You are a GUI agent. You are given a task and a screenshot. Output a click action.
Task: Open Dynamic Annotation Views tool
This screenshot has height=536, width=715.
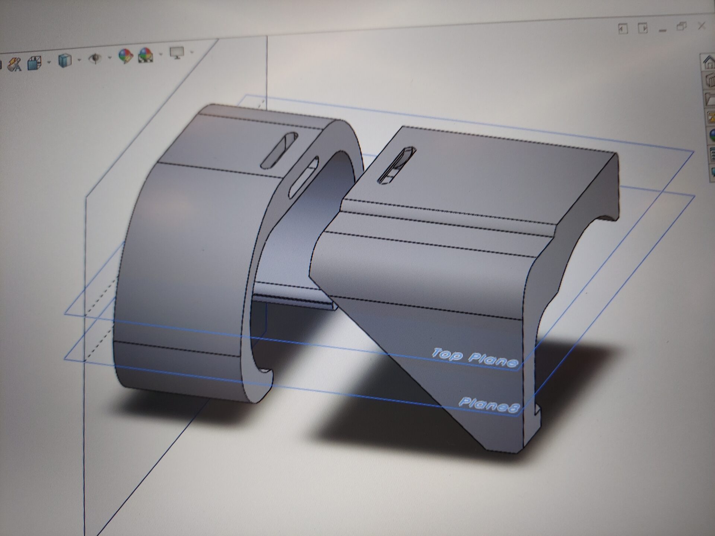(14, 64)
